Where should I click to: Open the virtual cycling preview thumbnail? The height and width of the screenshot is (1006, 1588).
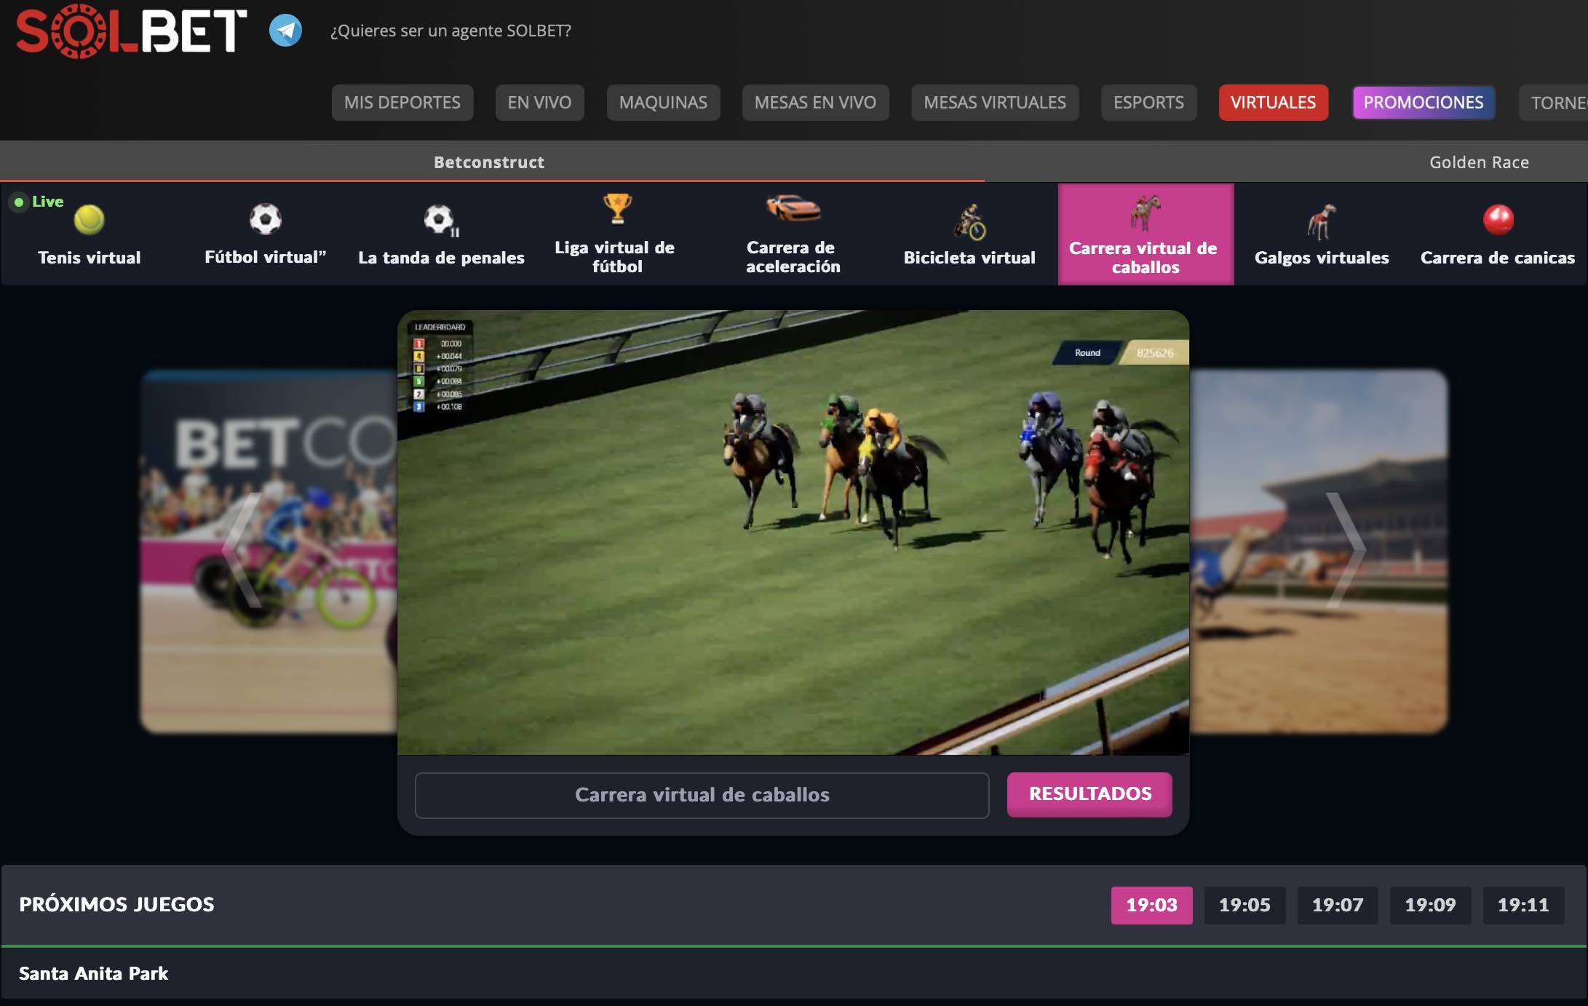coord(269,551)
